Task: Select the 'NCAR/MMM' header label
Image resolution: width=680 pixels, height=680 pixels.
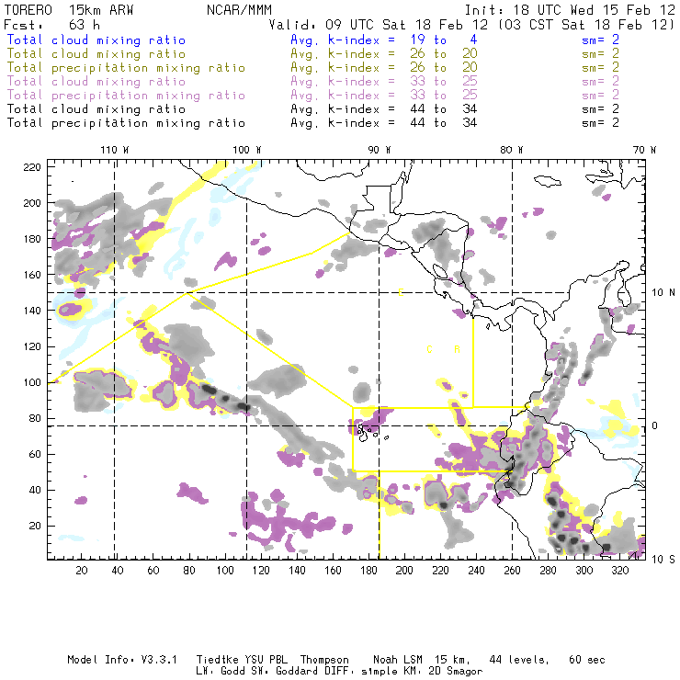Action: [239, 10]
